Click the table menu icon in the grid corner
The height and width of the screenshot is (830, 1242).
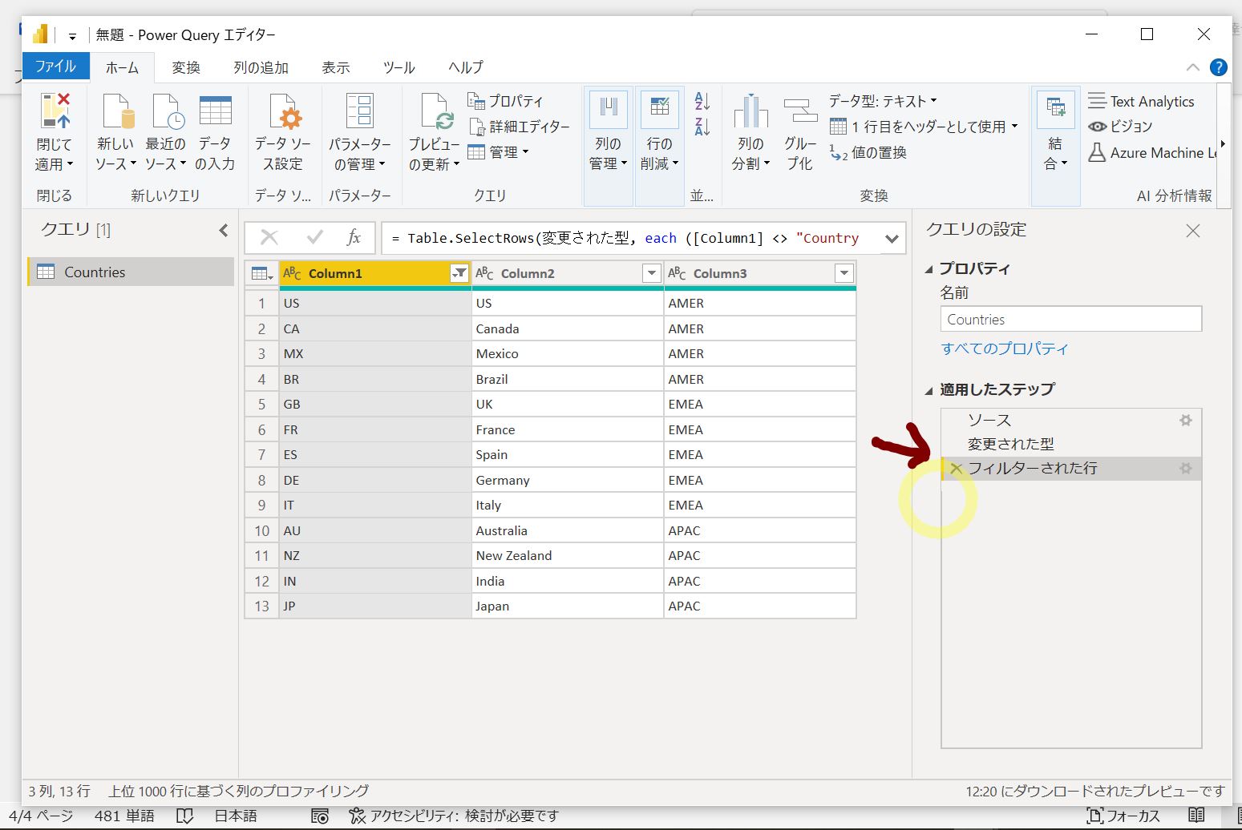tap(261, 274)
